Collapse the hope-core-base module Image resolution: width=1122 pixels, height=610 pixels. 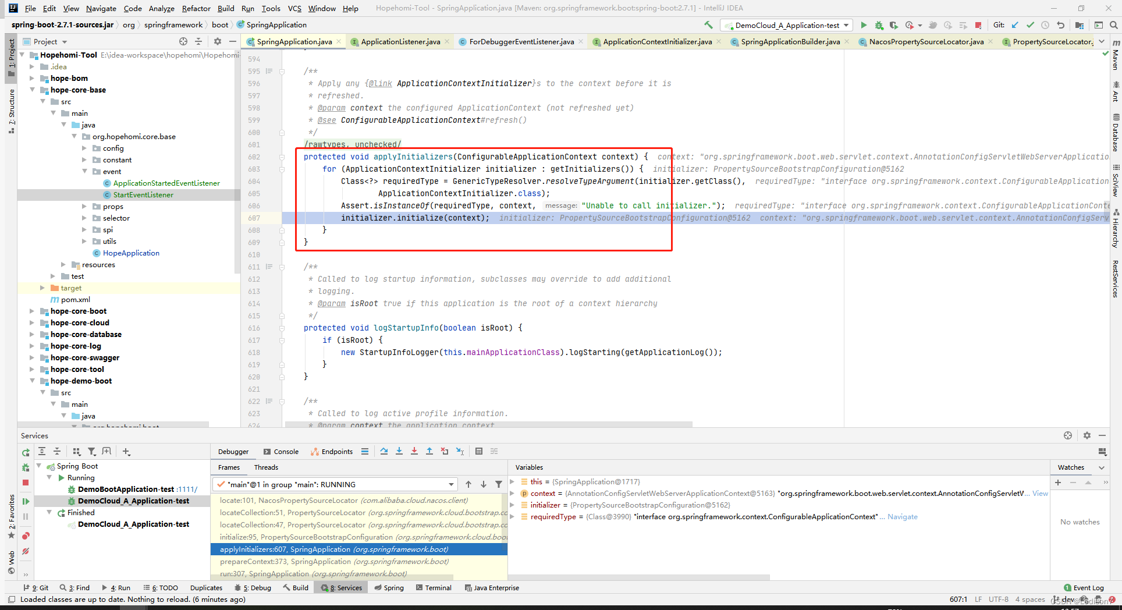click(x=32, y=90)
